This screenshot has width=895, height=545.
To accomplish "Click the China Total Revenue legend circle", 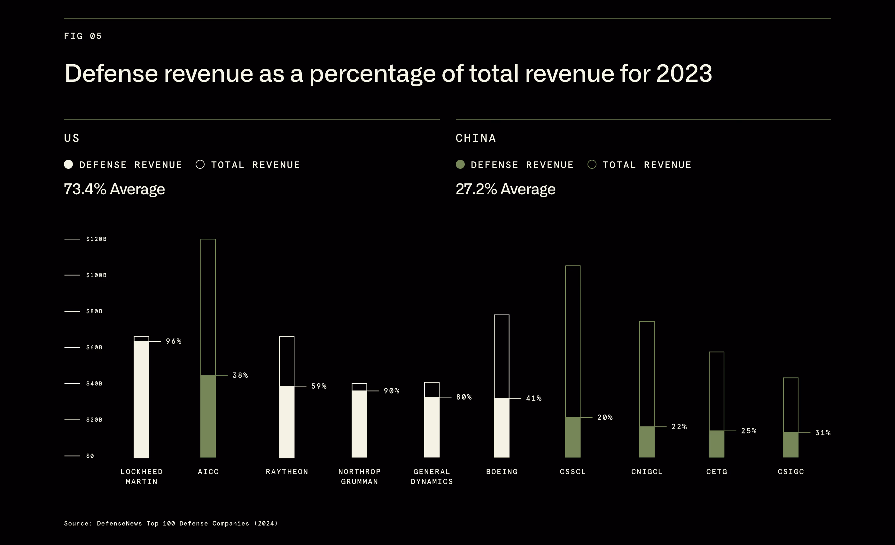I will (x=592, y=164).
